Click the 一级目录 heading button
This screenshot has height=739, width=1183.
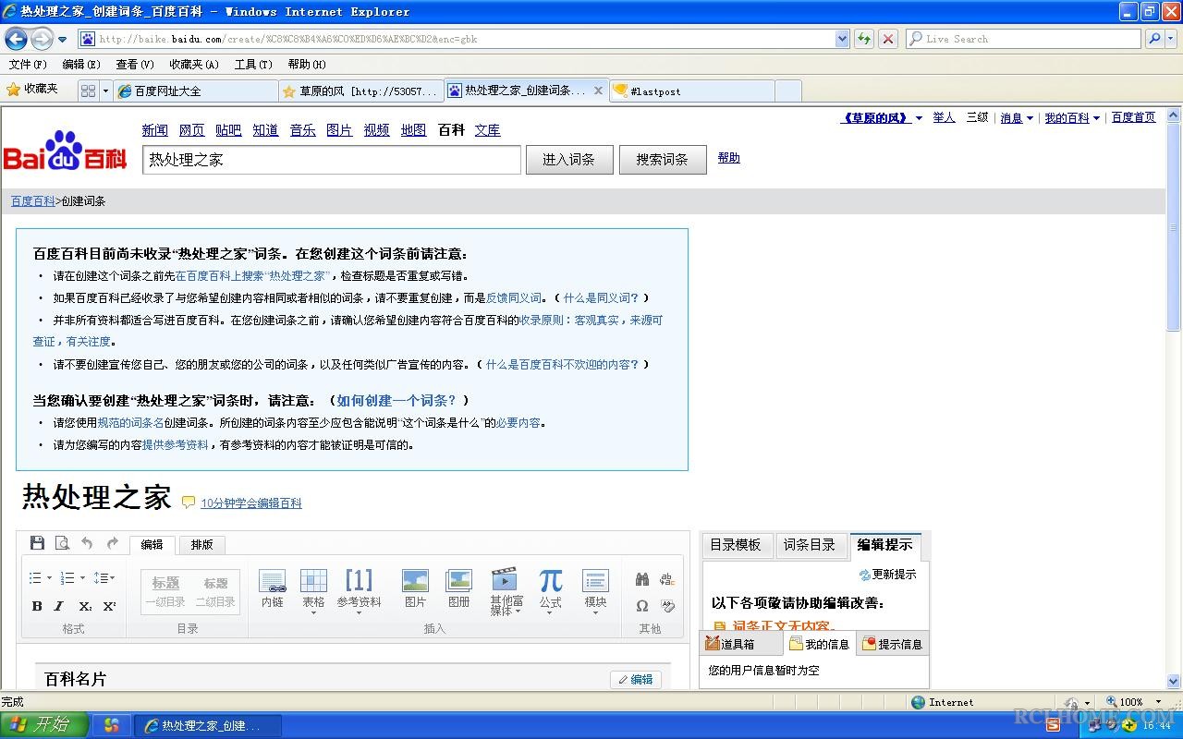(165, 591)
